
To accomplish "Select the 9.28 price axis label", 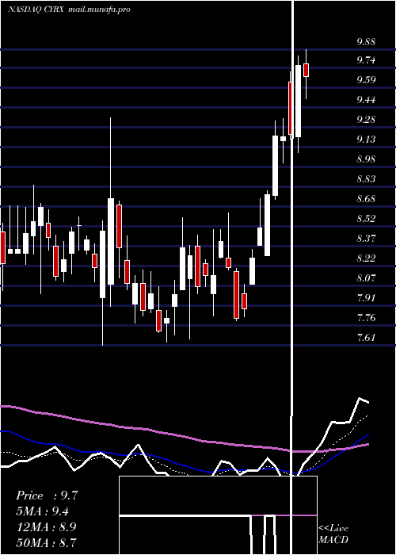I will click(366, 120).
